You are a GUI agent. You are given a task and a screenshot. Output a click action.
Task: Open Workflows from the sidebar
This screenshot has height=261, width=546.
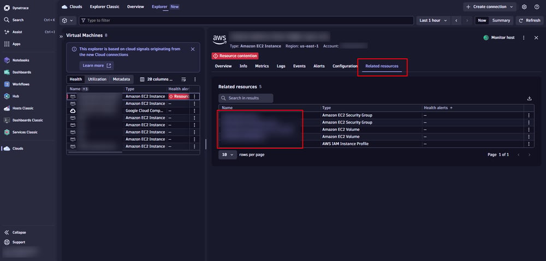[21, 84]
